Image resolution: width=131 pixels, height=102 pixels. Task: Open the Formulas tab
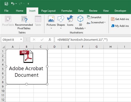tap(67, 11)
